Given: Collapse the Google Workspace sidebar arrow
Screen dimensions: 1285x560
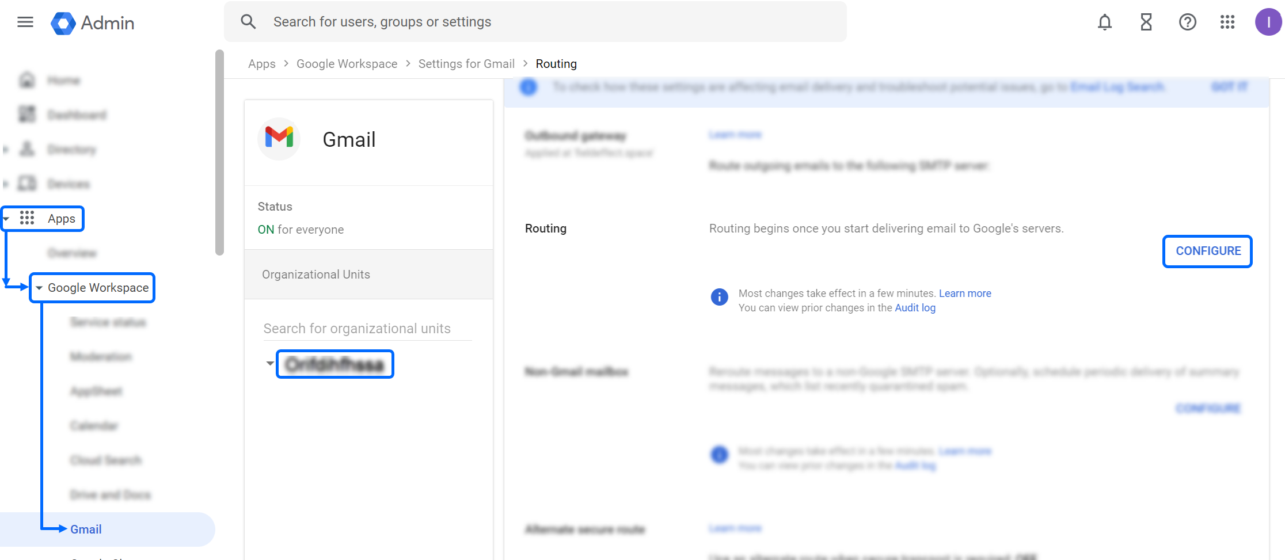Looking at the screenshot, I should coord(39,288).
